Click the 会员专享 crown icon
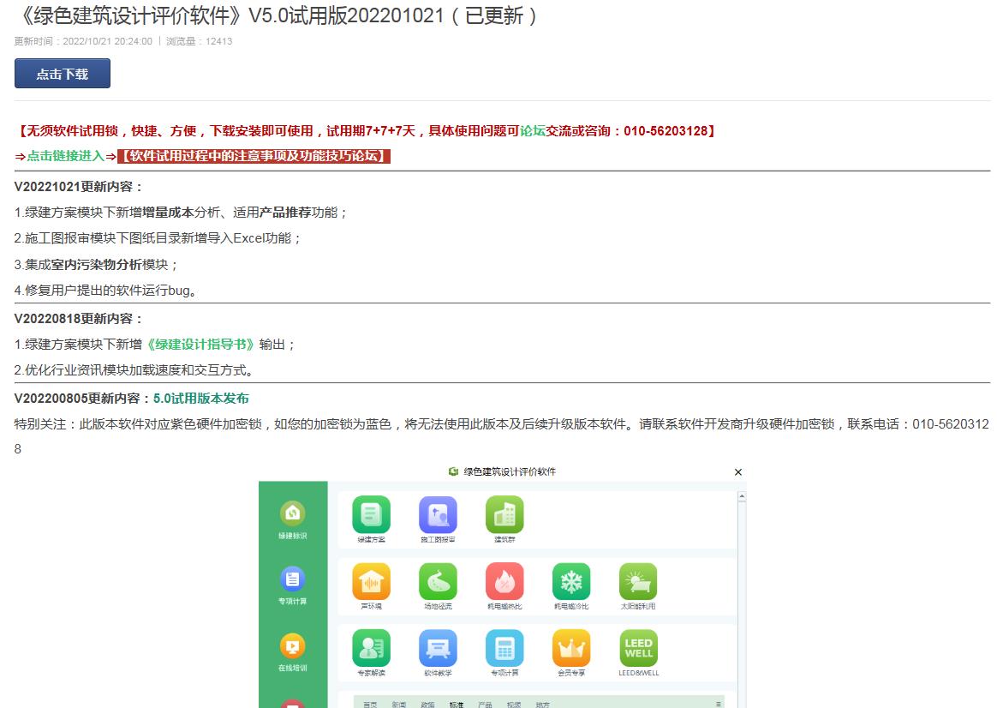Viewport: 997px width, 708px height. (570, 649)
